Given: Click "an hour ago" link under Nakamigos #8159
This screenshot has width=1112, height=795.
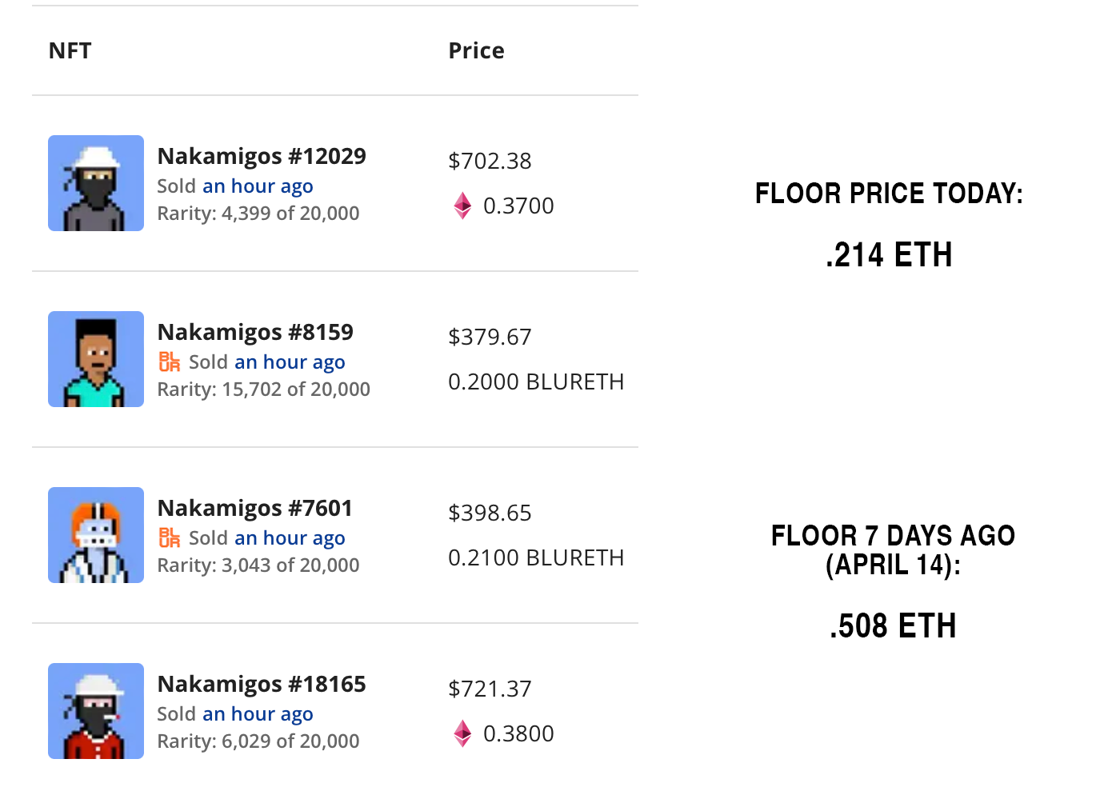Looking at the screenshot, I should (290, 362).
